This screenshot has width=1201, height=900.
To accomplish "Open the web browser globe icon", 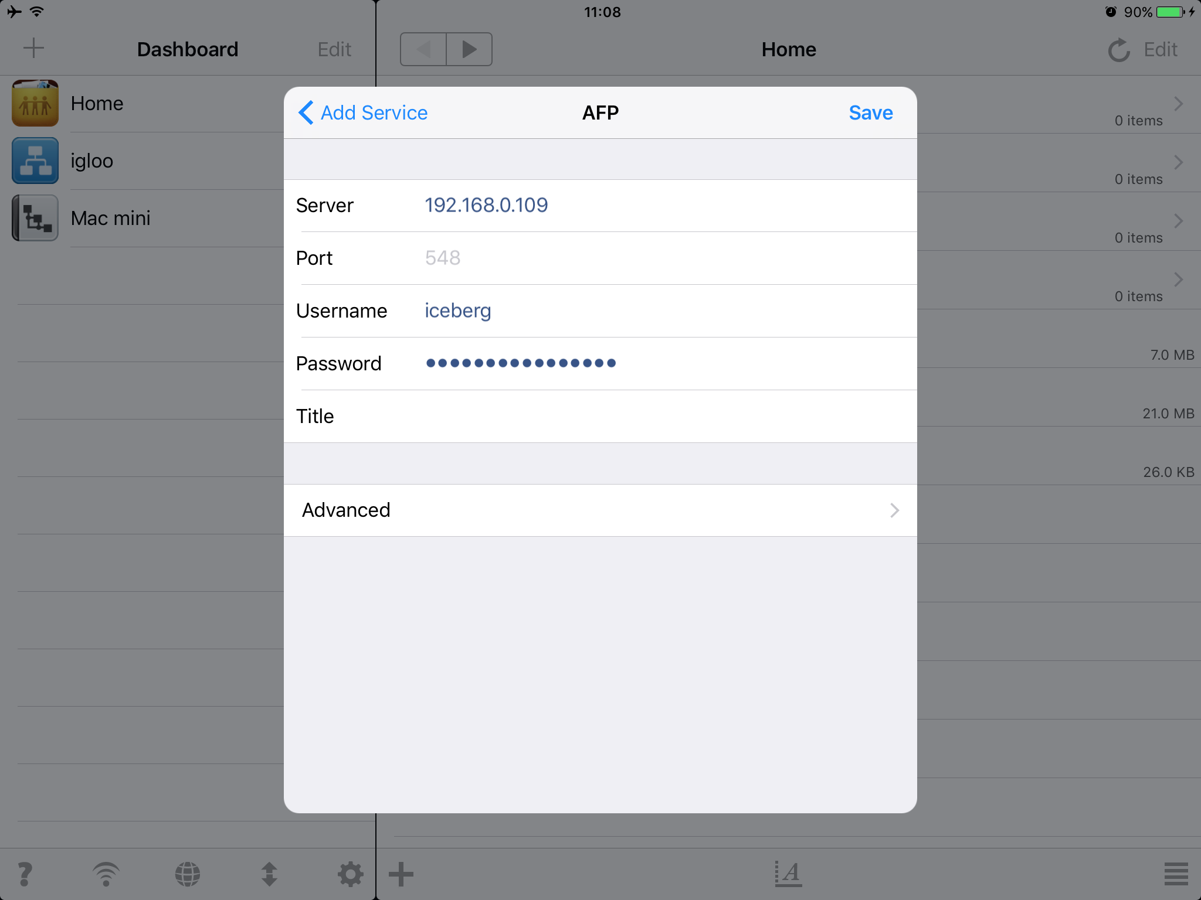I will pos(188,874).
